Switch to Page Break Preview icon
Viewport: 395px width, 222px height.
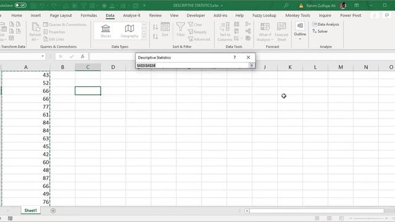pyautogui.click(x=341, y=218)
